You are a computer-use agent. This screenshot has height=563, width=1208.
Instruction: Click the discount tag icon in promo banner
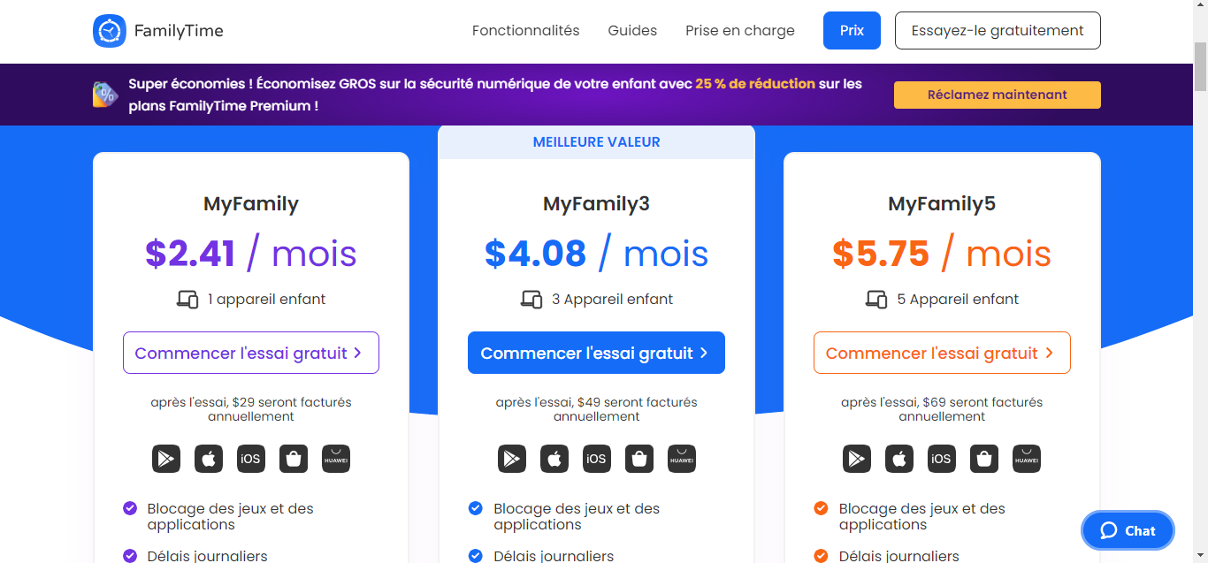click(x=105, y=95)
